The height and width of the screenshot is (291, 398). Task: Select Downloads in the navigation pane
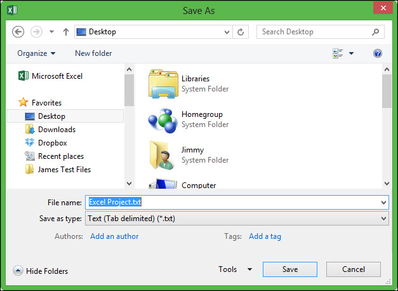click(x=56, y=130)
